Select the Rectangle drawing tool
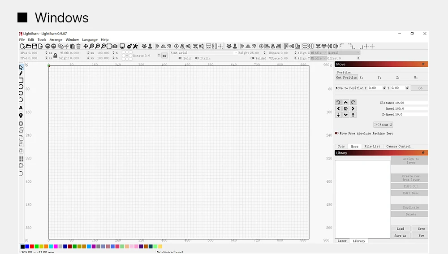Screen dimensions: 448x254 pyautogui.click(x=21, y=80)
